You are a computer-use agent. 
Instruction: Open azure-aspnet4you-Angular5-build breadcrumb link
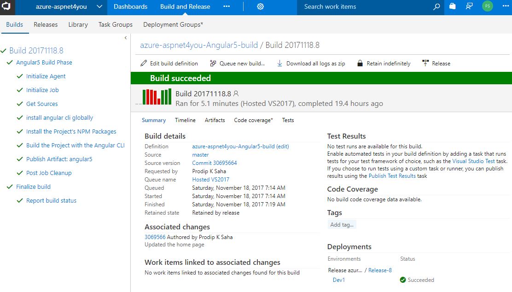pyautogui.click(x=199, y=45)
